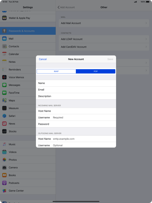Screen dimensions: 152x203
Task: Go back to Add Account
Action: [x=66, y=7]
